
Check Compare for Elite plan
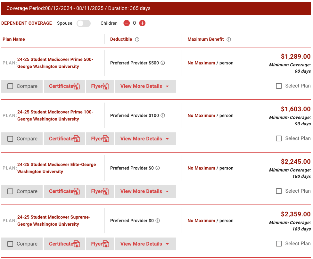(x=10, y=191)
